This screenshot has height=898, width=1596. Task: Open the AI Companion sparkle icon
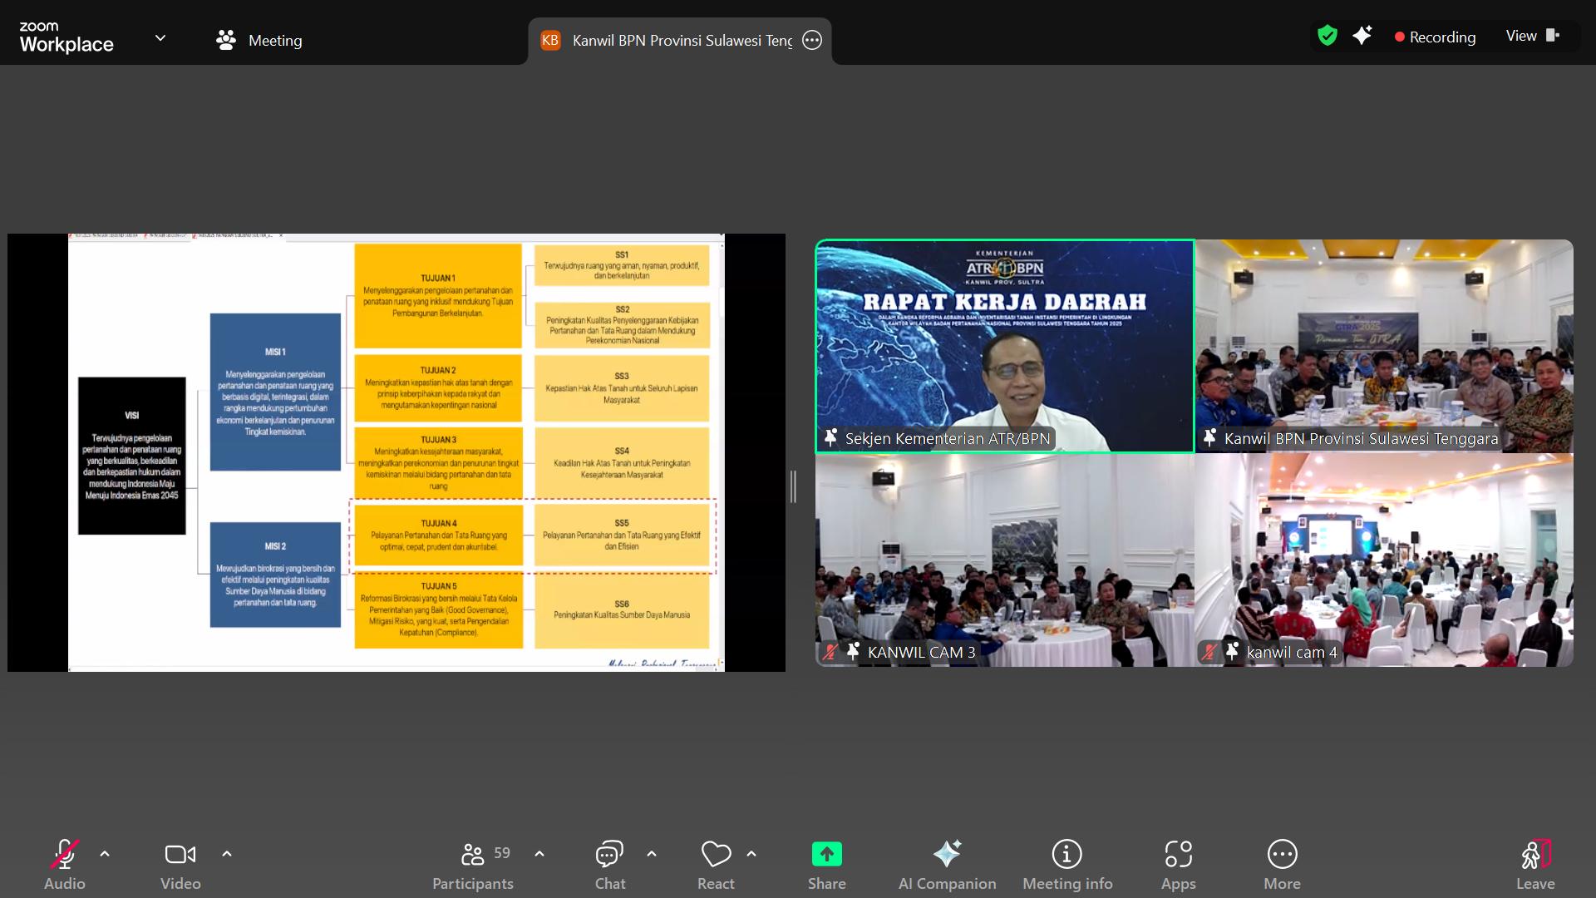947,854
